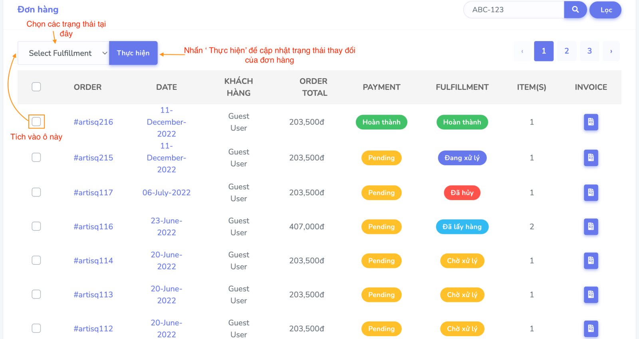Expand the Select Fulfillment dropdown
Image resolution: width=639 pixels, height=339 pixels.
tap(64, 53)
